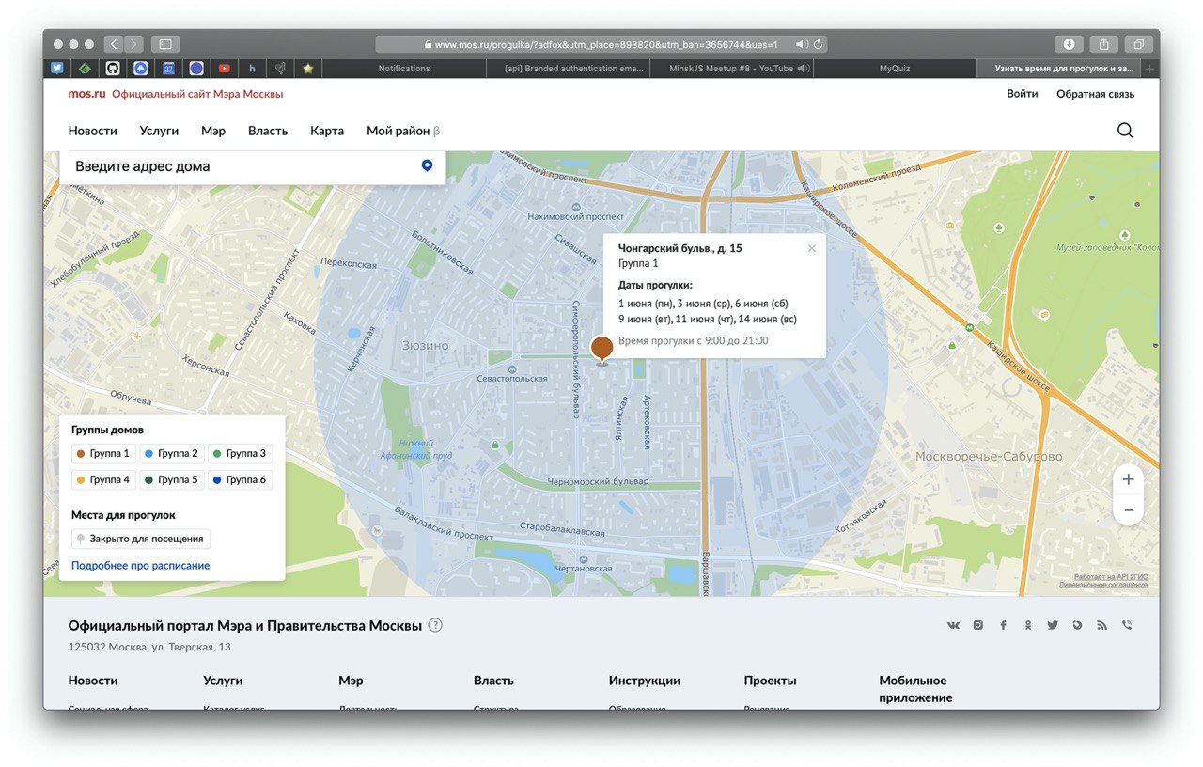Click the brown map marker on Чонгарский бульвар
The width and height of the screenshot is (1203, 767).
click(601, 349)
